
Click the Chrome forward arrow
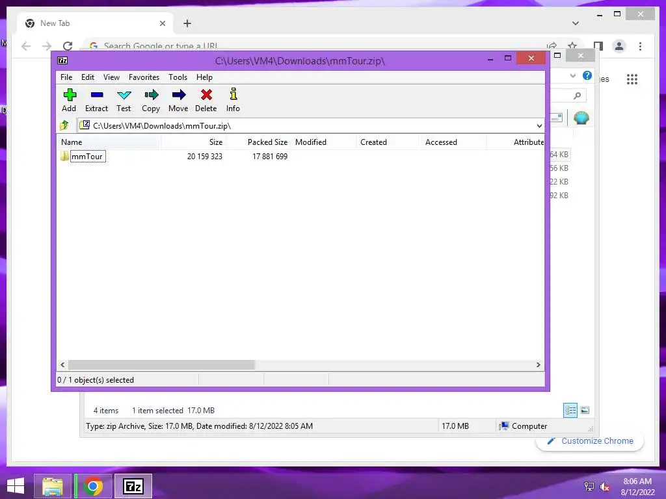tap(47, 46)
